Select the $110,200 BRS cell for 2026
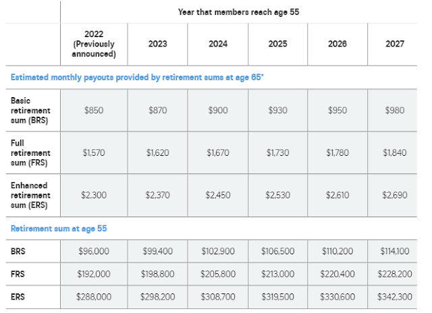The image size is (432, 313). [x=337, y=251]
